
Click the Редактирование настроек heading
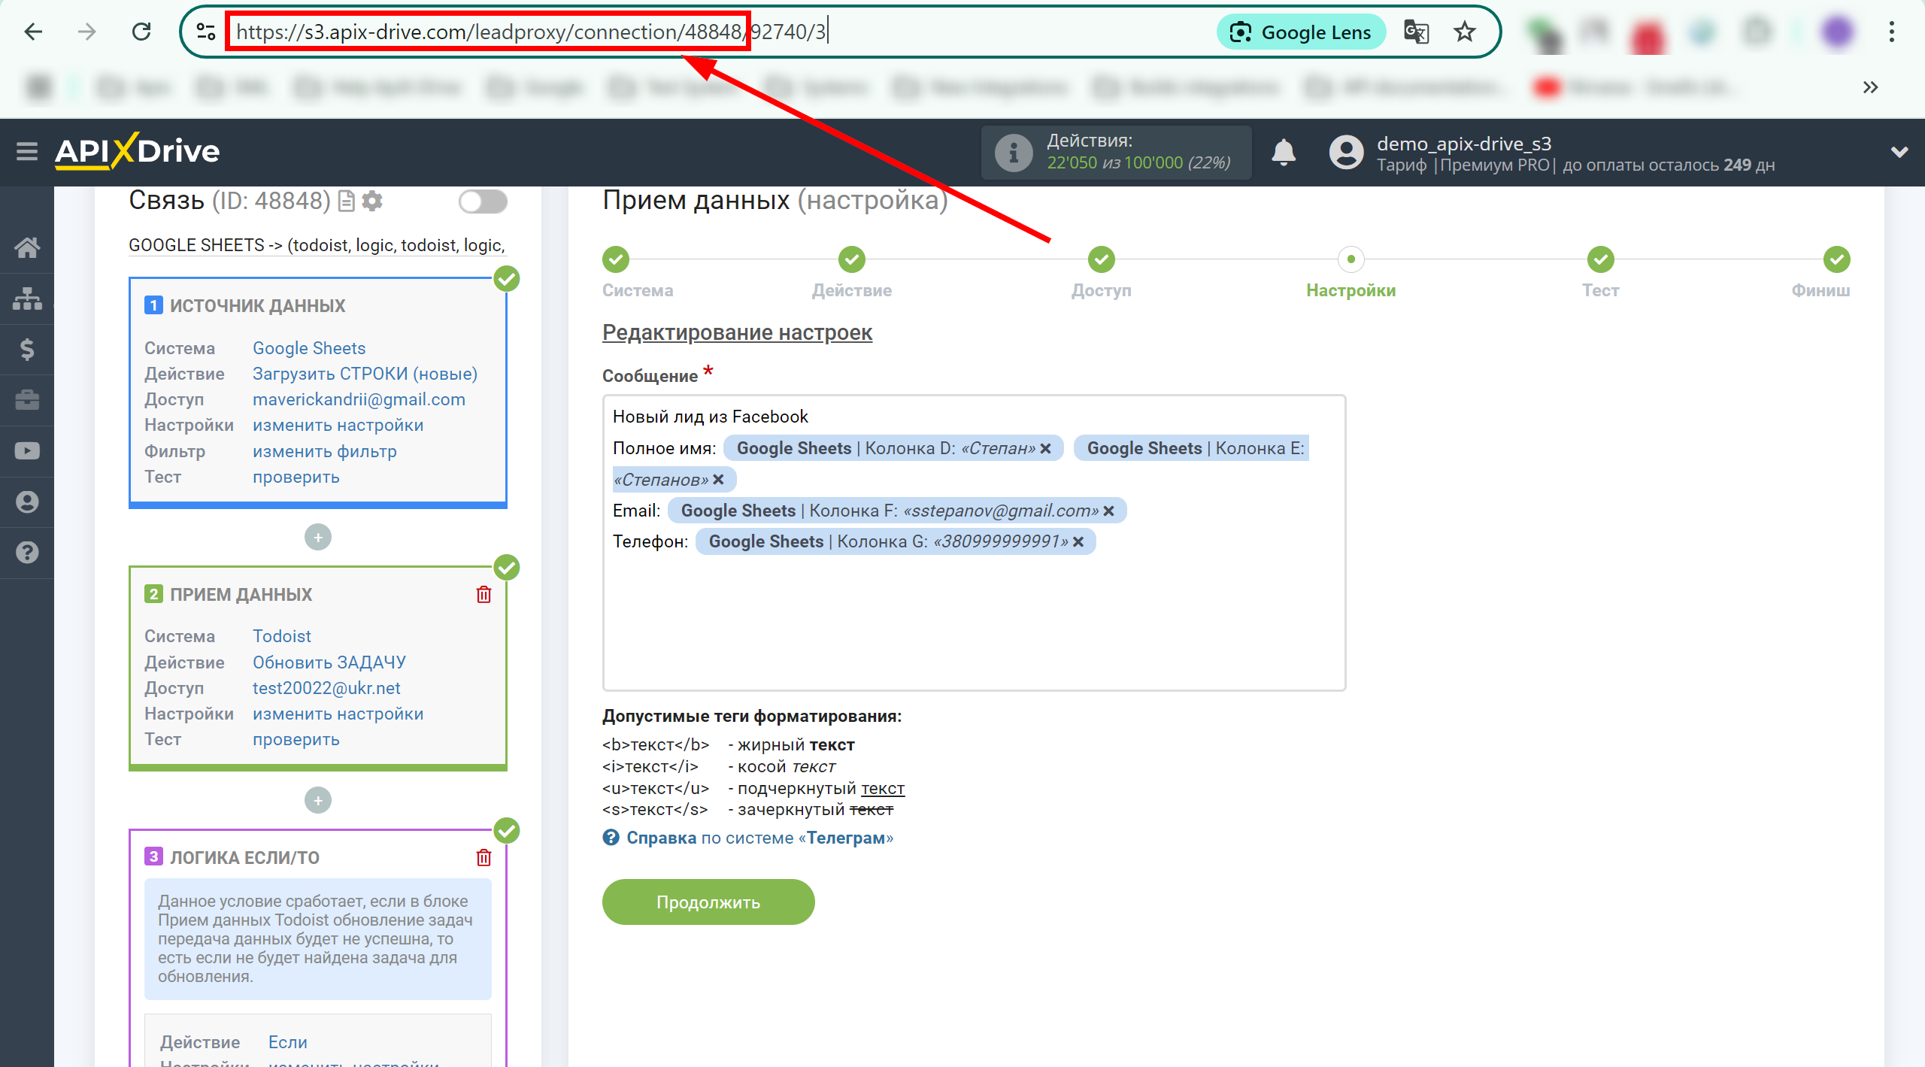pos(737,332)
